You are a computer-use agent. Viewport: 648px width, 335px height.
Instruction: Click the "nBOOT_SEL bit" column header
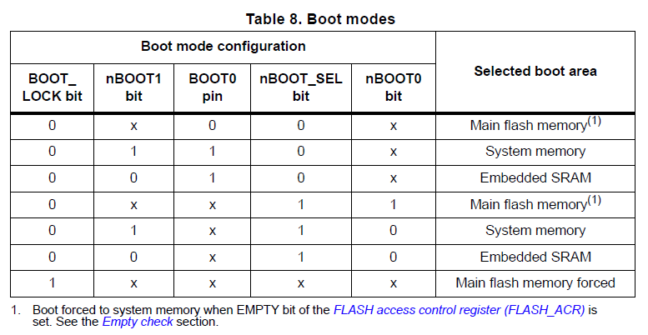(x=300, y=87)
